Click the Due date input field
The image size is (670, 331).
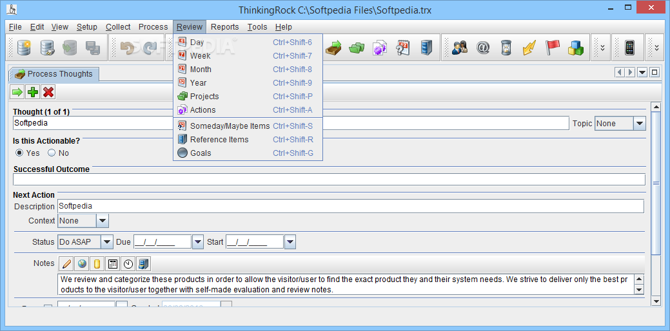[x=163, y=242]
